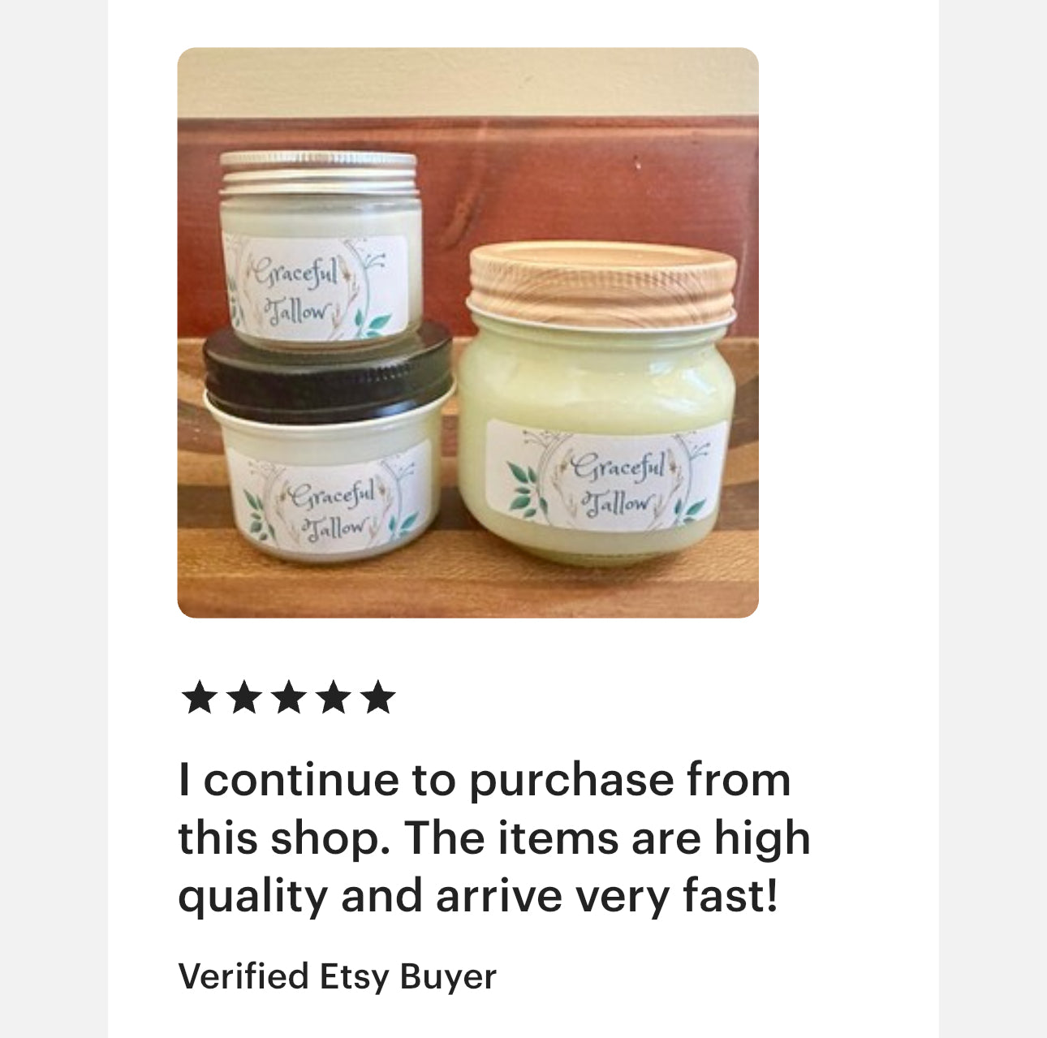
Task: Select the third star of the rating
Action: (x=289, y=698)
